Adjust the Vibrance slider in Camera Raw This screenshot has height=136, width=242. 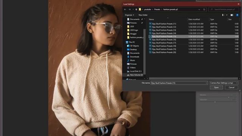click(228, 97)
